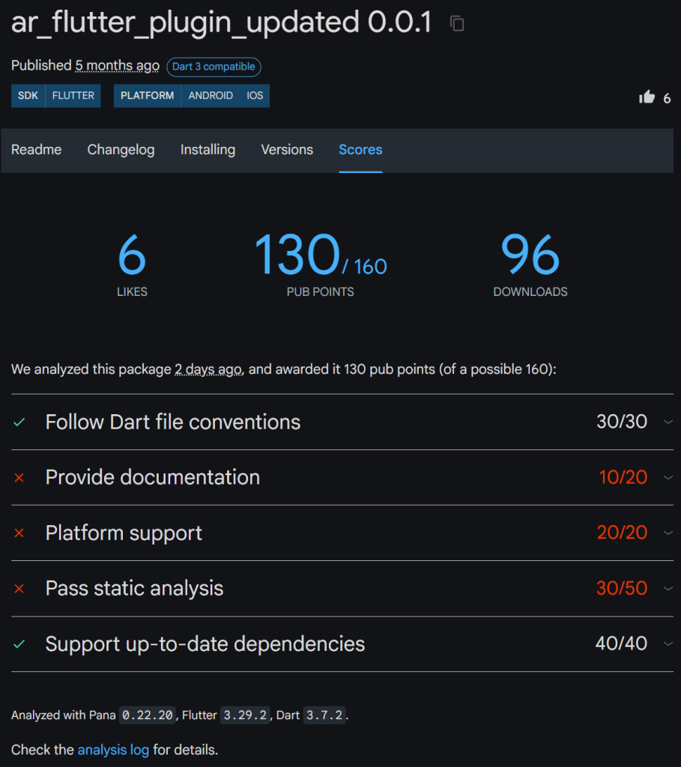Click the Support up-to-date dependencies heading
Image resolution: width=681 pixels, height=767 pixels.
[x=205, y=643]
